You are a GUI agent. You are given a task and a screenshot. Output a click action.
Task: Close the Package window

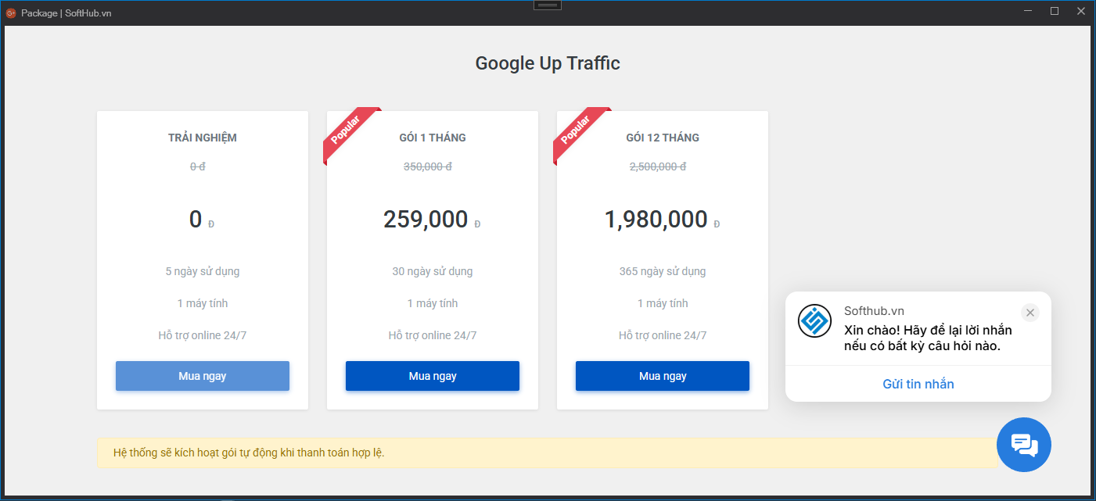coord(1080,11)
